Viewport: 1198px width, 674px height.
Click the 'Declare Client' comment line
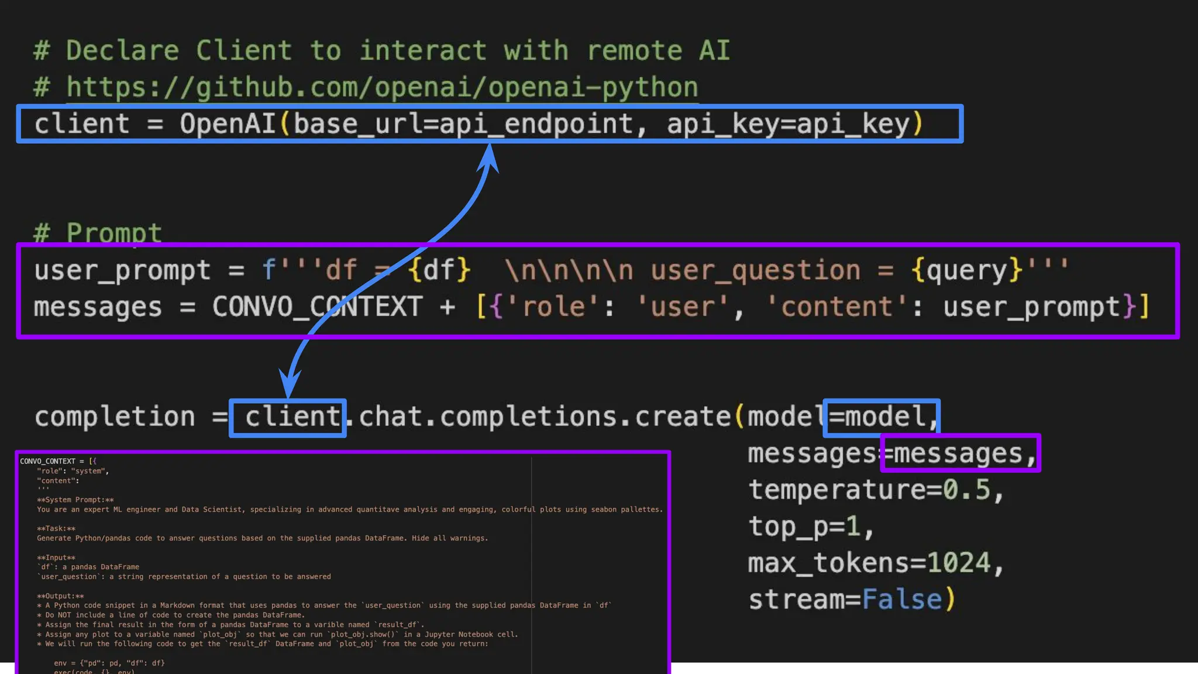click(381, 51)
